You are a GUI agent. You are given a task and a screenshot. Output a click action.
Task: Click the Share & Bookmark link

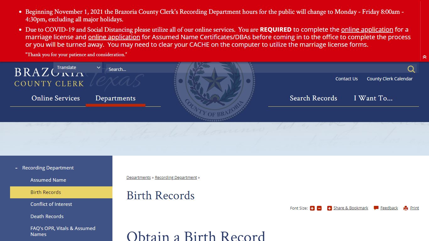351,208
